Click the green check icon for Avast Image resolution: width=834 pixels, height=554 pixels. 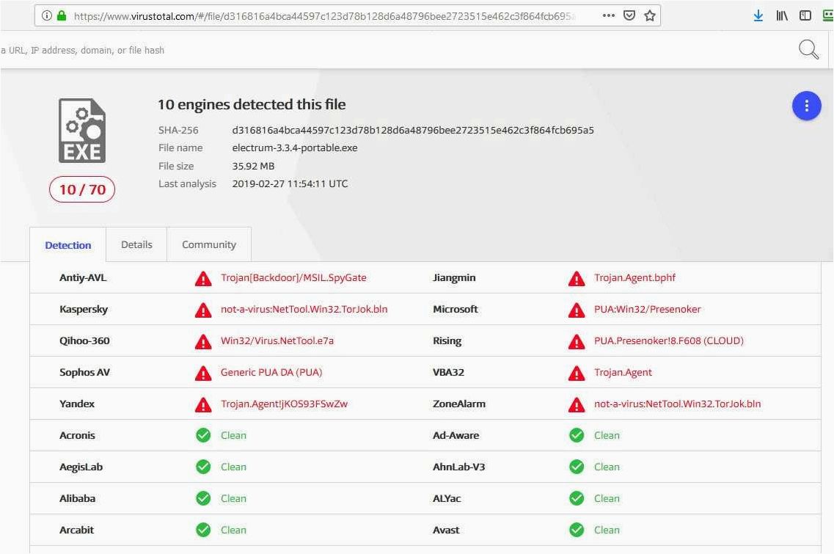tap(577, 530)
